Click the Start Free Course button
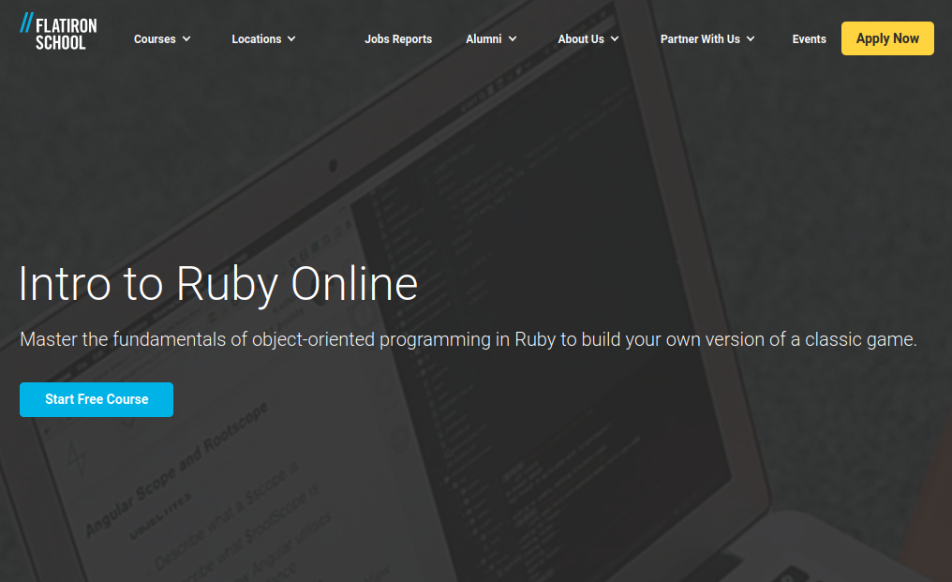Viewport: 952px width, 582px height. click(97, 400)
